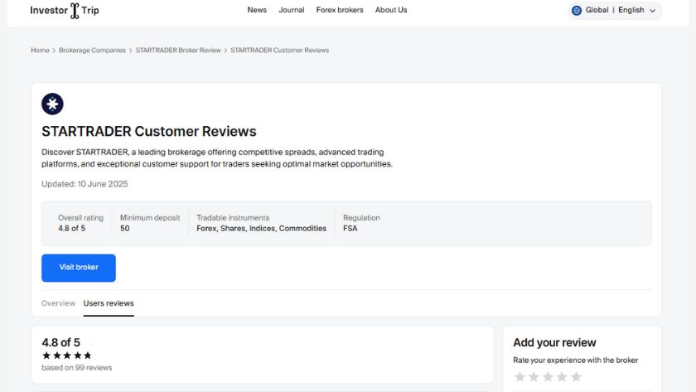Open the Forex brokers menu item
Viewport: 696px width, 392px height.
point(340,10)
